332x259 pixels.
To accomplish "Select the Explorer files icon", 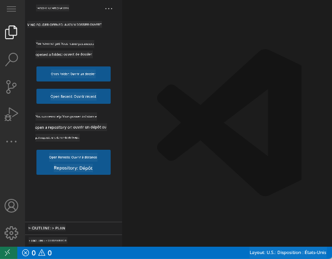I will (x=11, y=32).
